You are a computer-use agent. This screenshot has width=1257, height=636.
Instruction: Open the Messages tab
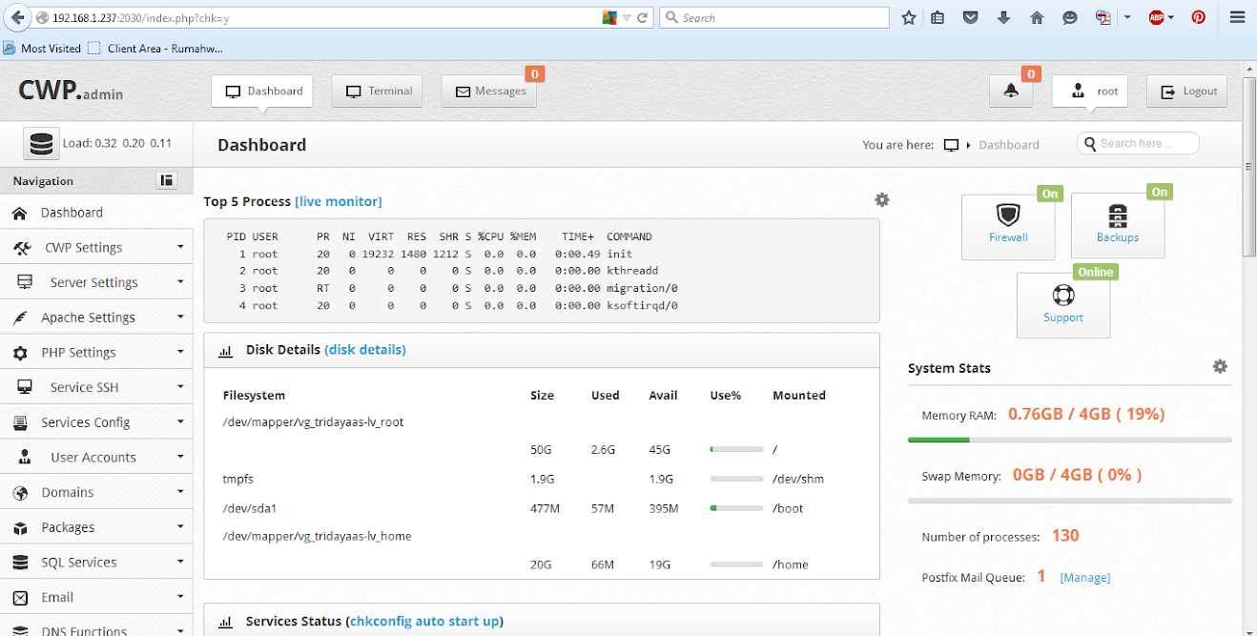click(489, 92)
